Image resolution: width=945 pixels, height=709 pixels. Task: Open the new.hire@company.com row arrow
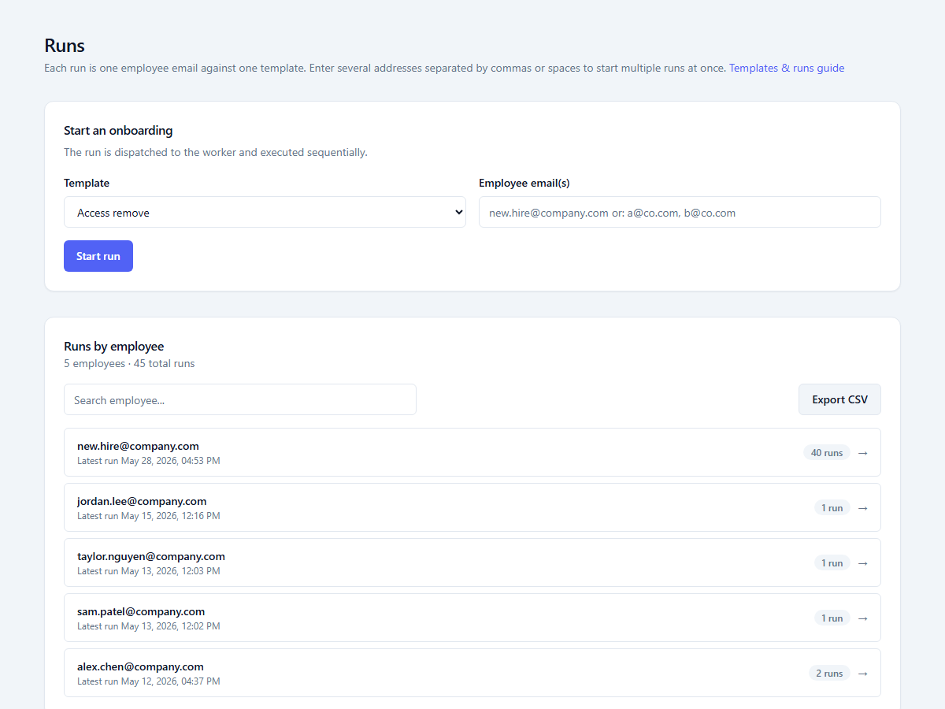862,453
